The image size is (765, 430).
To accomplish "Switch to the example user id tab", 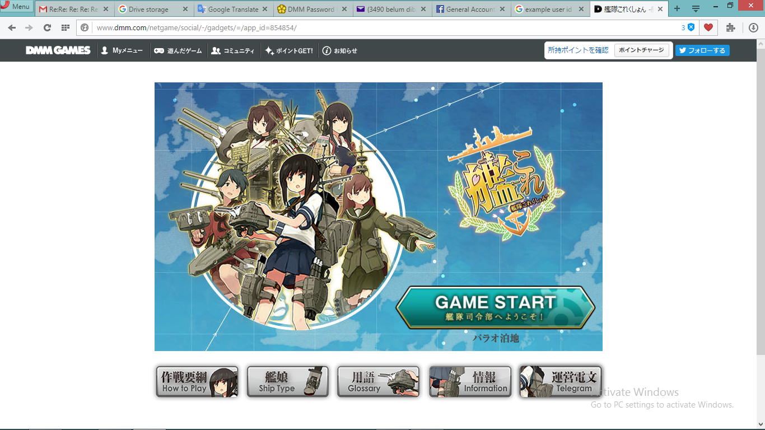I will pos(551,10).
